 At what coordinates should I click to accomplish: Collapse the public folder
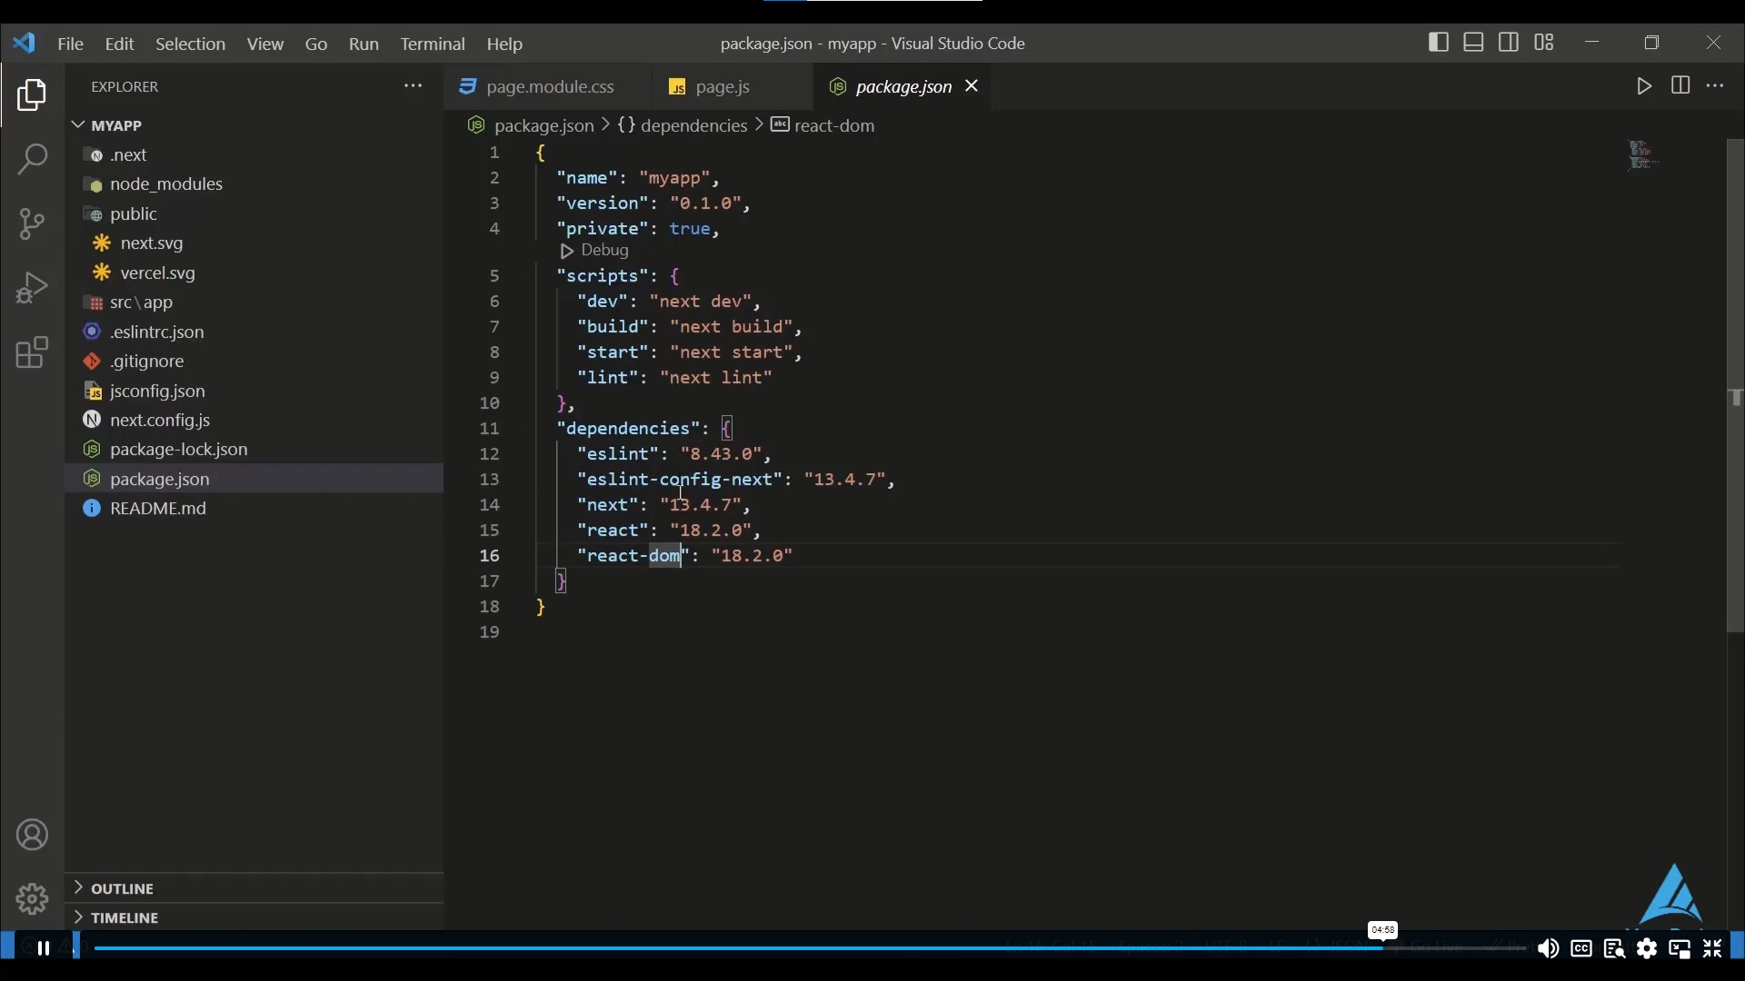coord(254,213)
